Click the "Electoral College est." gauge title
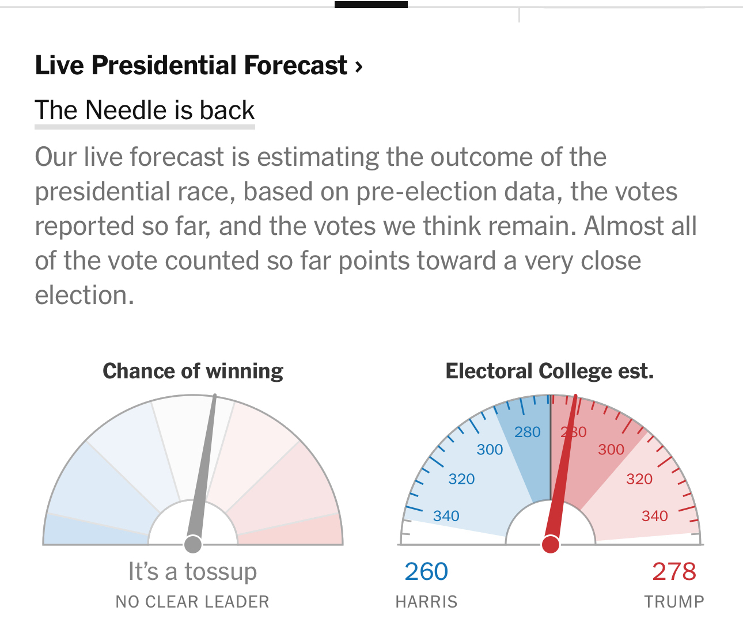The width and height of the screenshot is (743, 630). click(549, 371)
